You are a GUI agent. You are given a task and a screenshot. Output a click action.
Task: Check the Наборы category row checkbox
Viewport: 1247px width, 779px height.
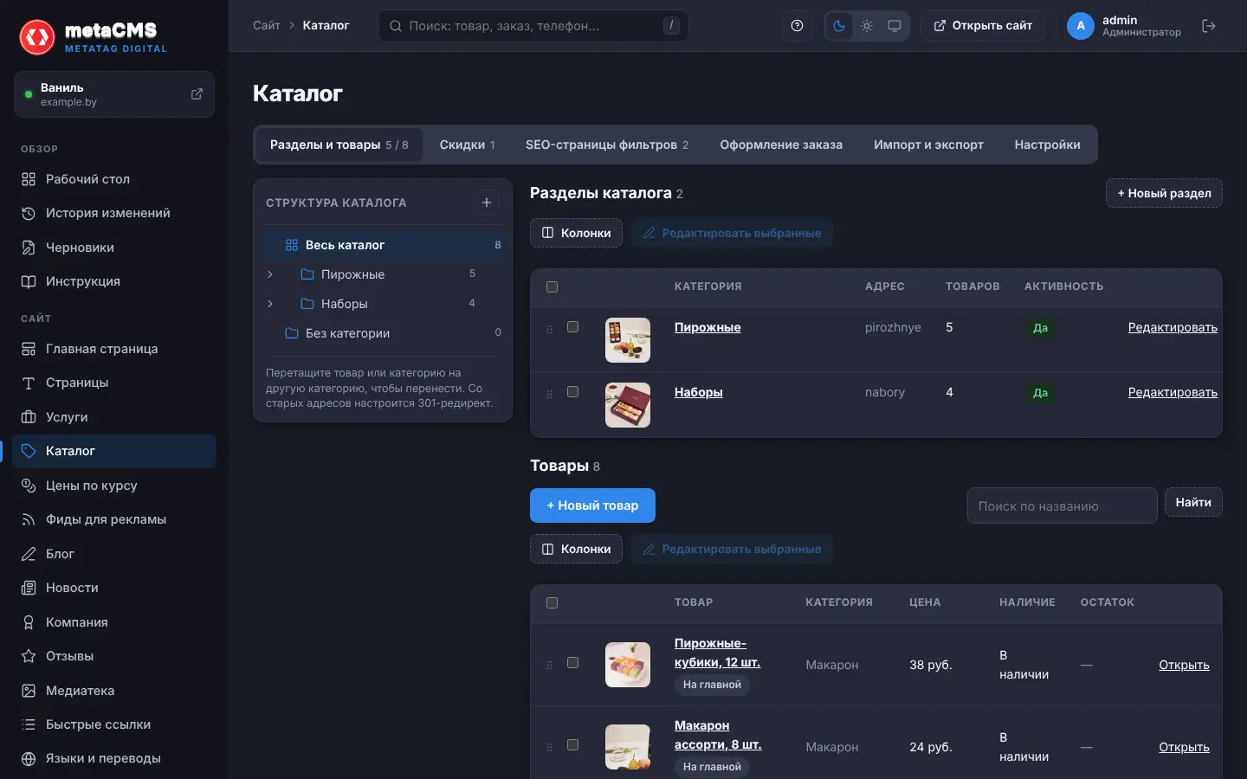[572, 392]
